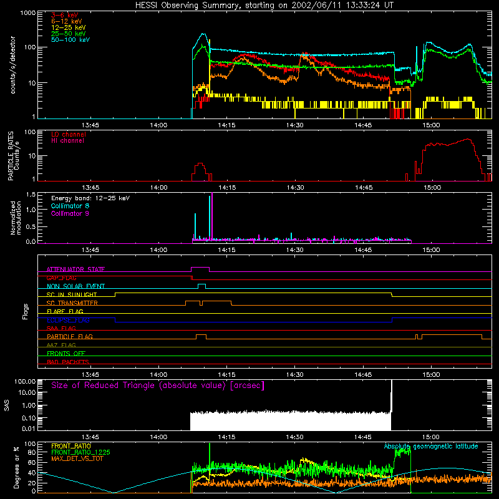Image resolution: width=499 pixels, height=499 pixels.
Task: Click the "ECLIPSE_FLAG" flag label
Action: (68, 320)
